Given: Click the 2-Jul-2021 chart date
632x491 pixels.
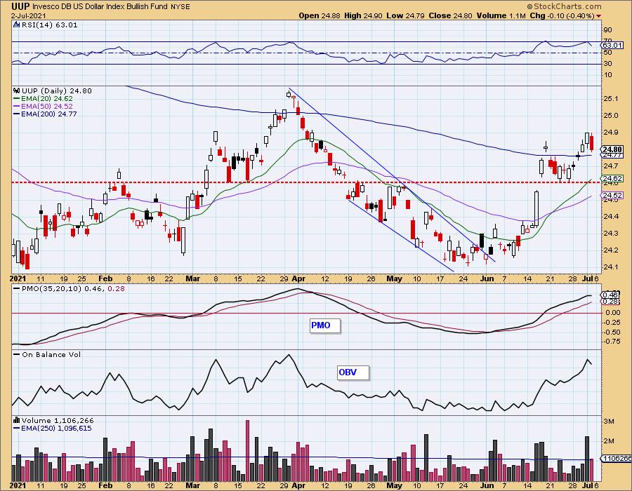Looking at the screenshot, I should click(29, 16).
